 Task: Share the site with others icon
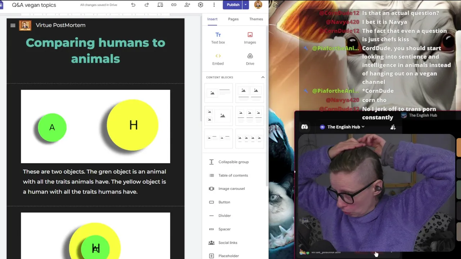click(187, 5)
